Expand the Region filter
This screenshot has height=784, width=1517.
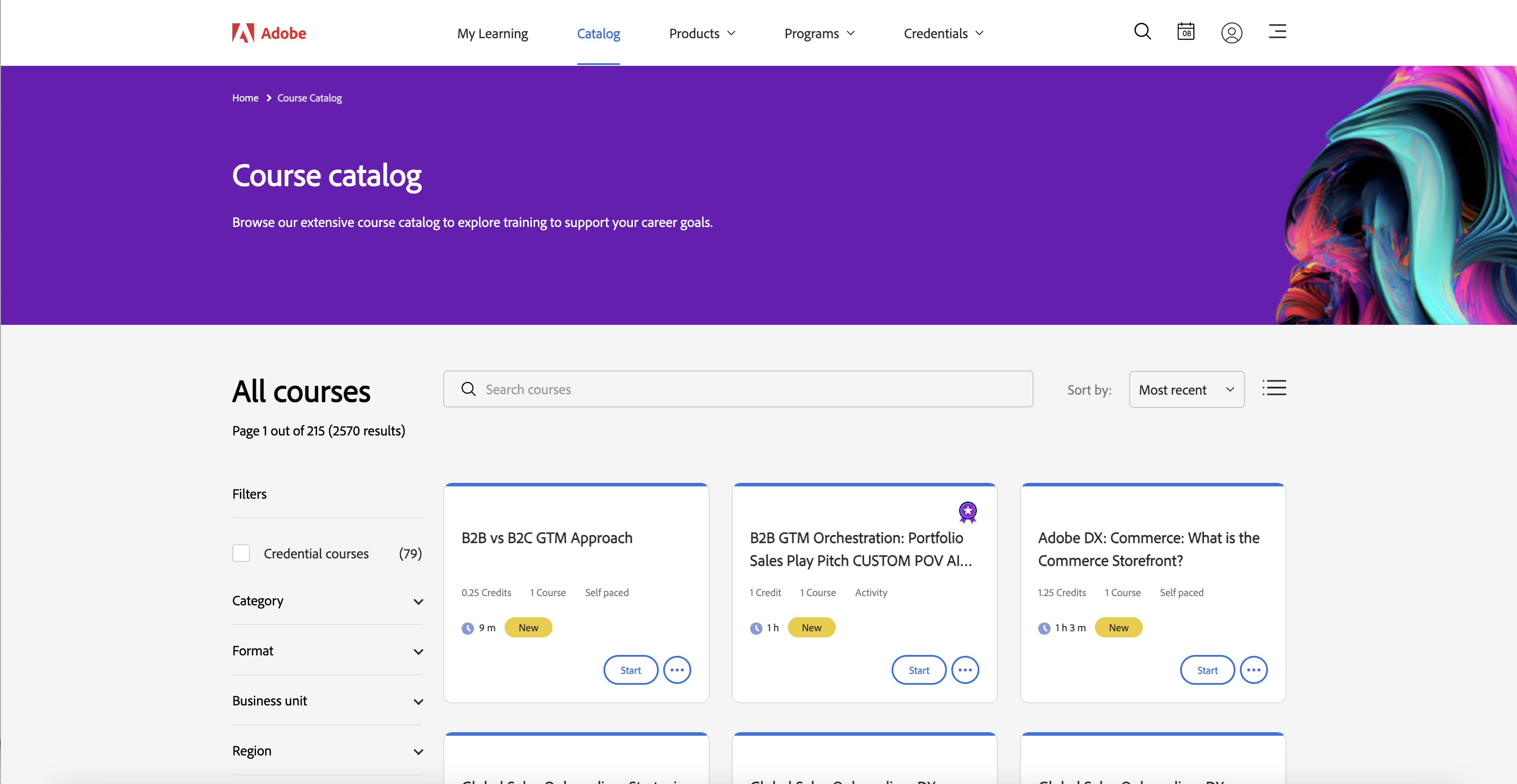click(328, 751)
